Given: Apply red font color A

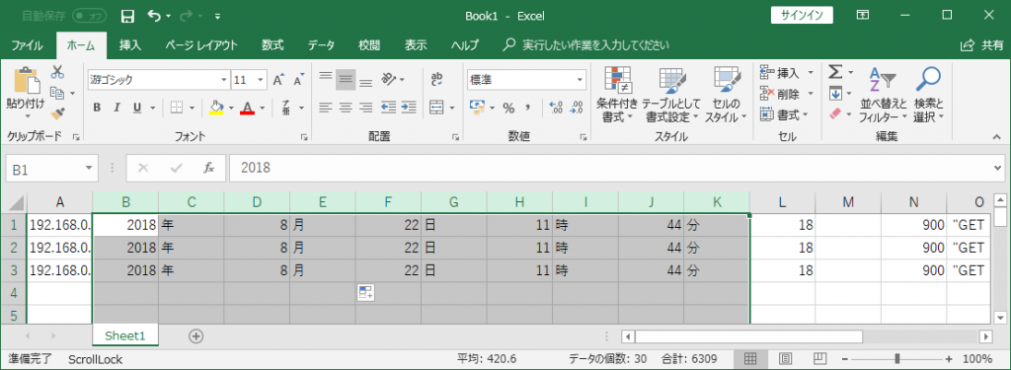Looking at the screenshot, I should 248,108.
